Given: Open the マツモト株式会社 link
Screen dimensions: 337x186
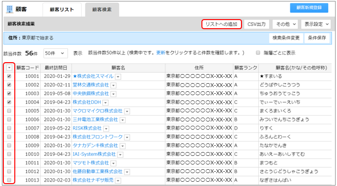Looking at the screenshot, I should tap(91, 163).
